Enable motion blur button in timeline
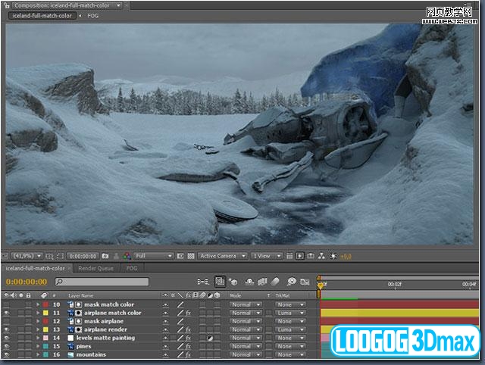 pos(274,282)
